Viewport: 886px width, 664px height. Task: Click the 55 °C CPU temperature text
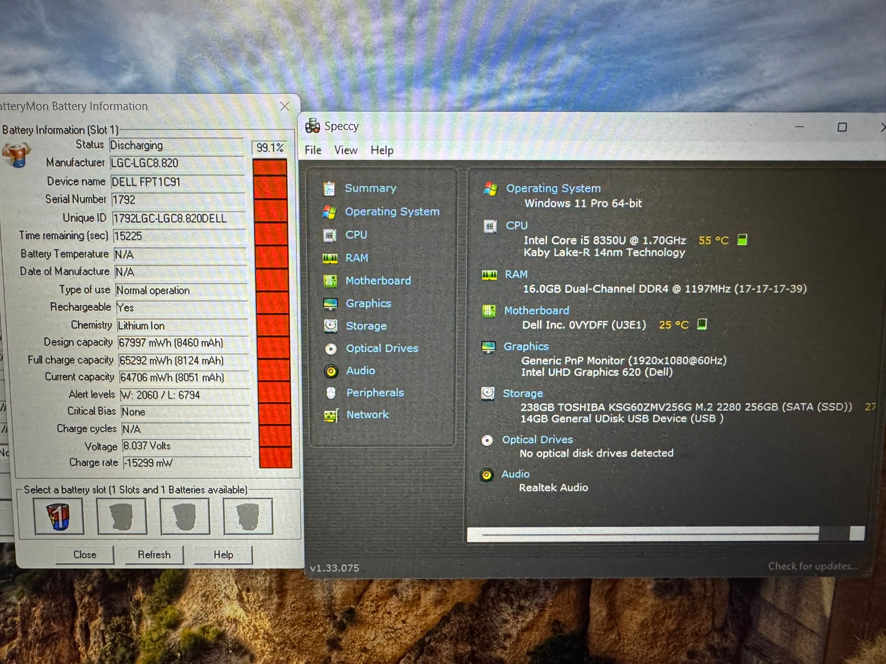(714, 240)
